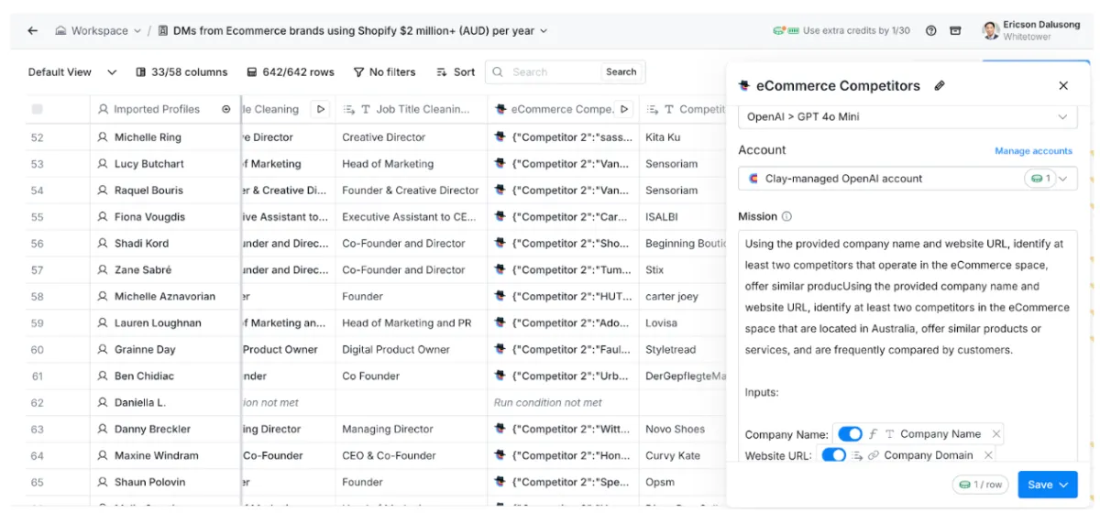Open the Sort menu
Viewport: 1100px width, 524px height.
456,71
